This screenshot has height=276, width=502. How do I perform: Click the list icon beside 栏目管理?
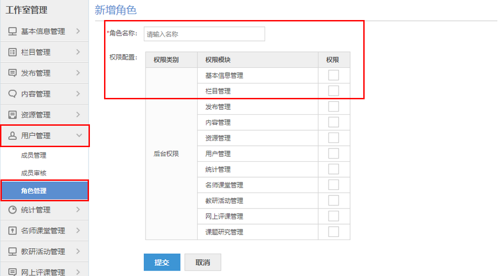click(13, 52)
